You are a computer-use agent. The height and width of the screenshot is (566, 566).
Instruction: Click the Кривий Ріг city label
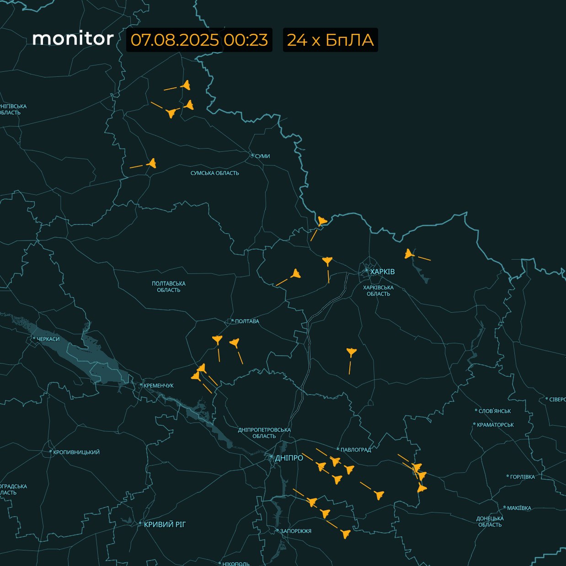click(x=165, y=524)
